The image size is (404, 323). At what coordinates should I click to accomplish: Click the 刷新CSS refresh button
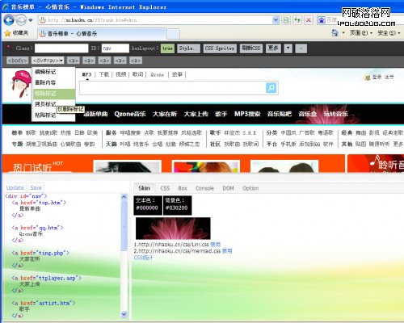point(251,48)
